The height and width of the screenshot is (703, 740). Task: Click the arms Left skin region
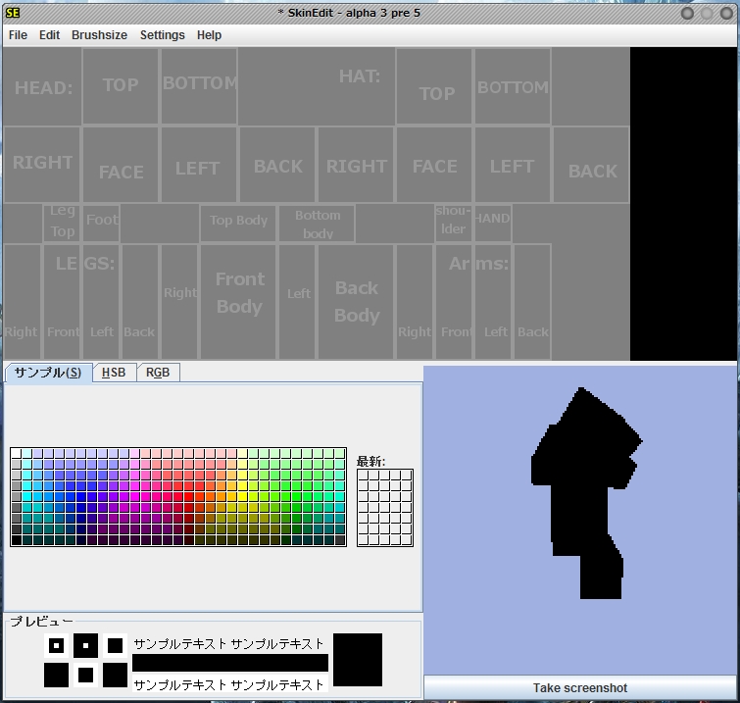(493, 302)
